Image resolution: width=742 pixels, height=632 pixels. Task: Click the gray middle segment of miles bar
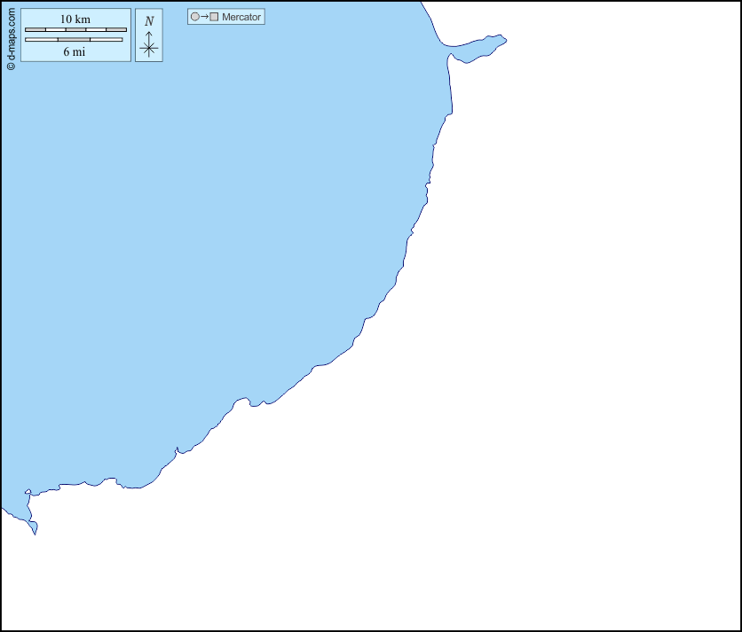coord(74,40)
